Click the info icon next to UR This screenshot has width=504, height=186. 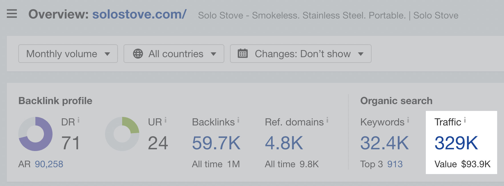pos(166,120)
